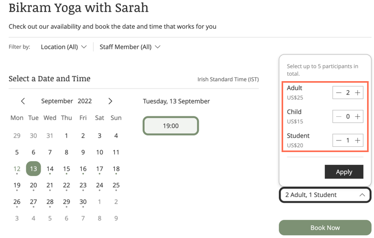Choose 17 September on the calendar

[99, 169]
